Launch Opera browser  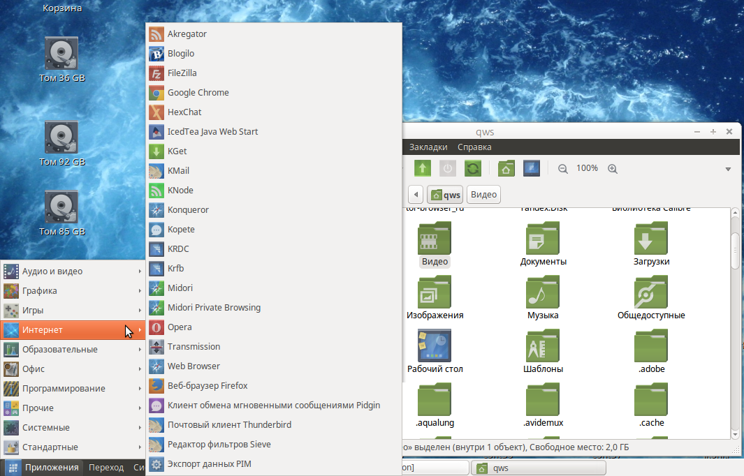tap(274, 327)
